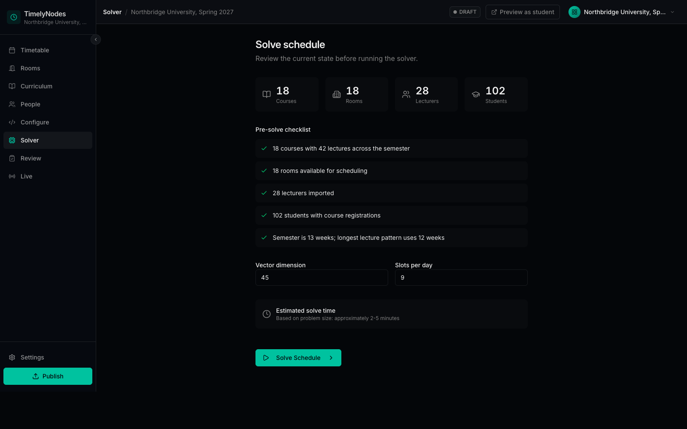Click the checkmark beside 18 rooms available

(264, 171)
